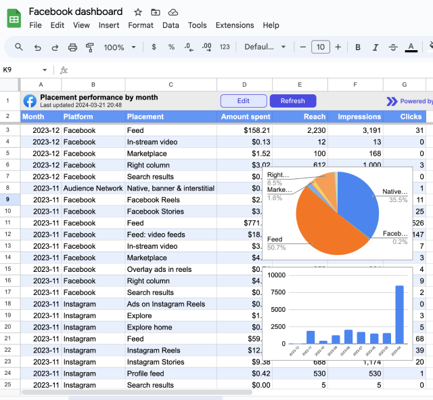Open more number formats 123
Screen dimensions: 433x400
225,47
